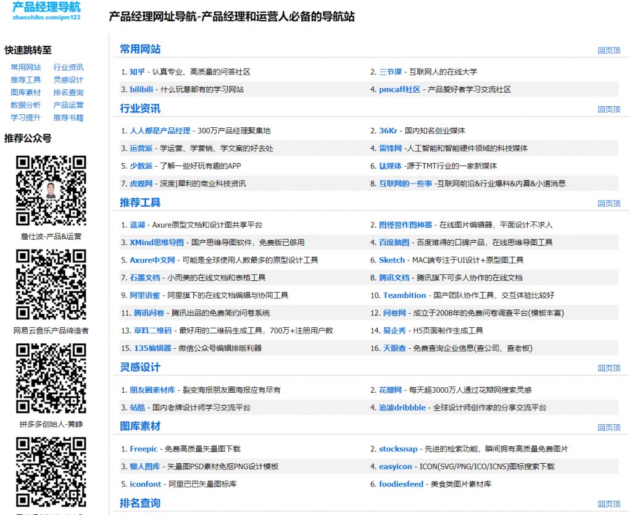Open the 少数派 link

click(141, 165)
